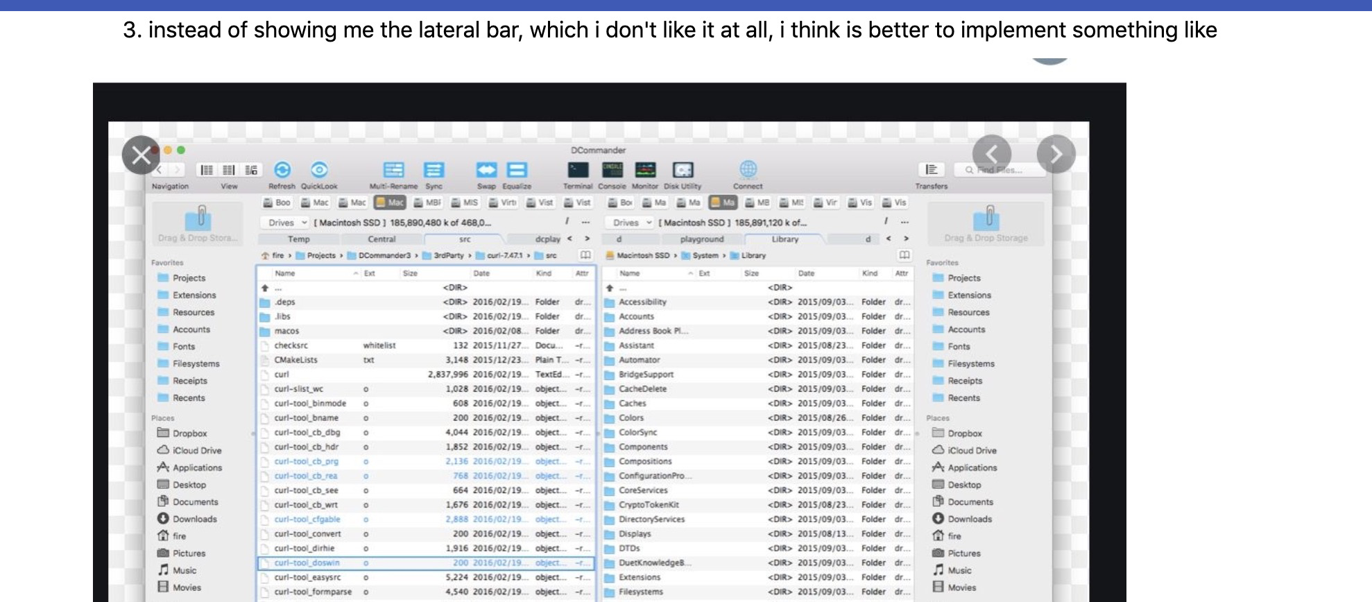Viewport: 1372px width, 602px height.
Task: Sort left panel by Name column
Action: pyautogui.click(x=285, y=273)
